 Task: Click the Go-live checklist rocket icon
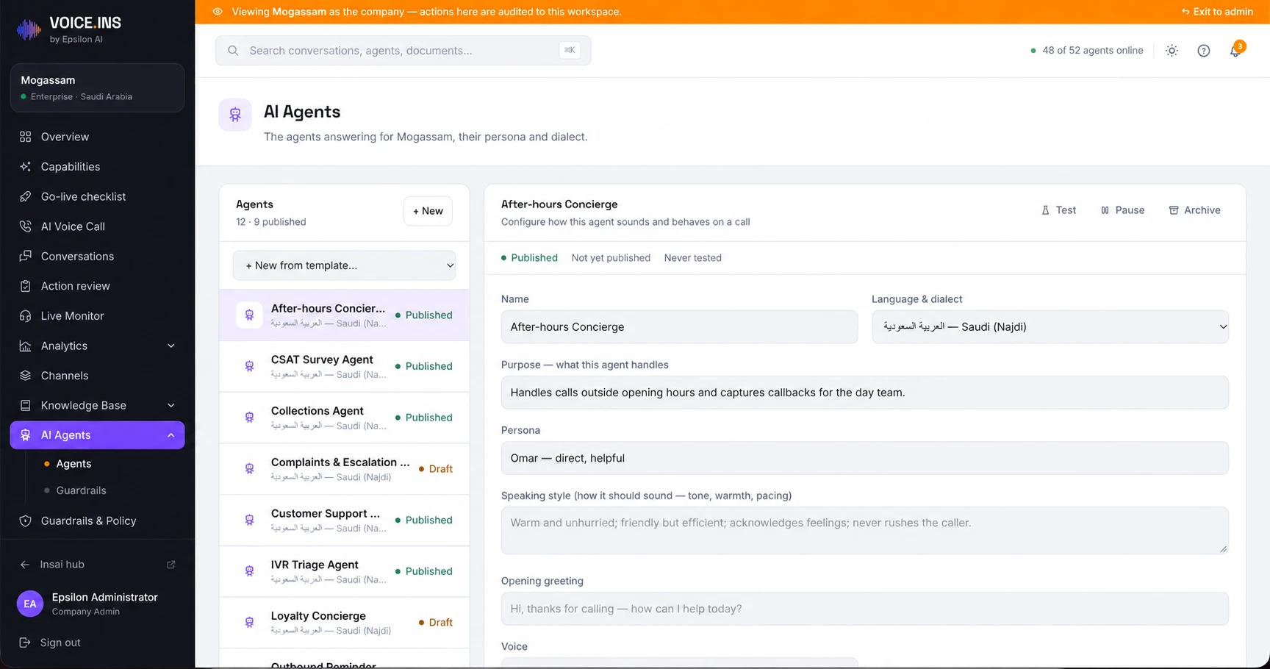26,196
